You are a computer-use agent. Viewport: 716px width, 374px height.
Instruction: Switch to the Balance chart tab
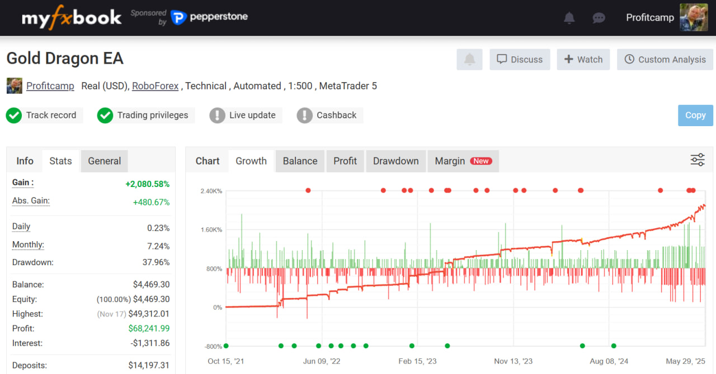pyautogui.click(x=300, y=161)
